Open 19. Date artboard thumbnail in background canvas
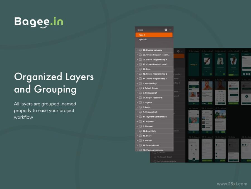The height and width of the screenshot is (189, 251). point(233,150)
